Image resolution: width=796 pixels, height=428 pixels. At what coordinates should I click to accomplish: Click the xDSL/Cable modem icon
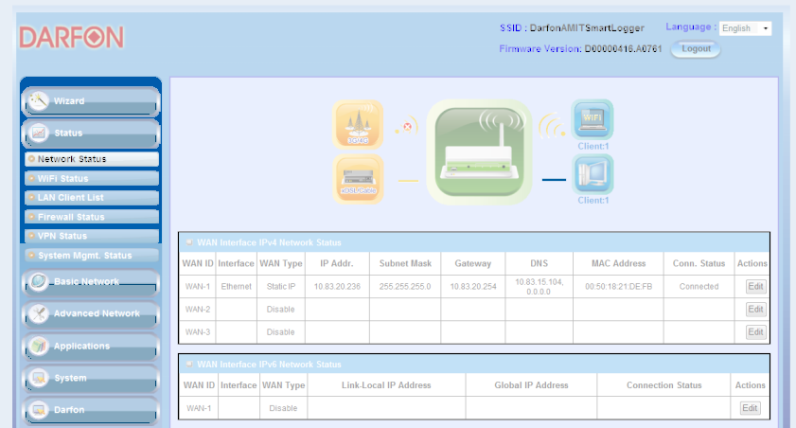click(x=358, y=179)
